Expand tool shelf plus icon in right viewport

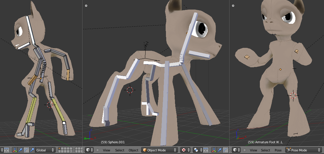tap(233, 6)
